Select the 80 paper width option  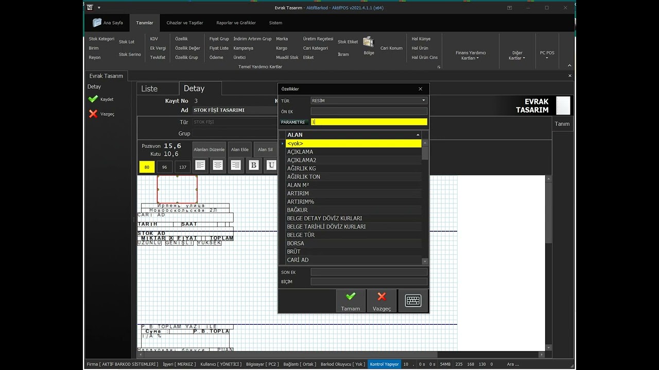(147, 167)
